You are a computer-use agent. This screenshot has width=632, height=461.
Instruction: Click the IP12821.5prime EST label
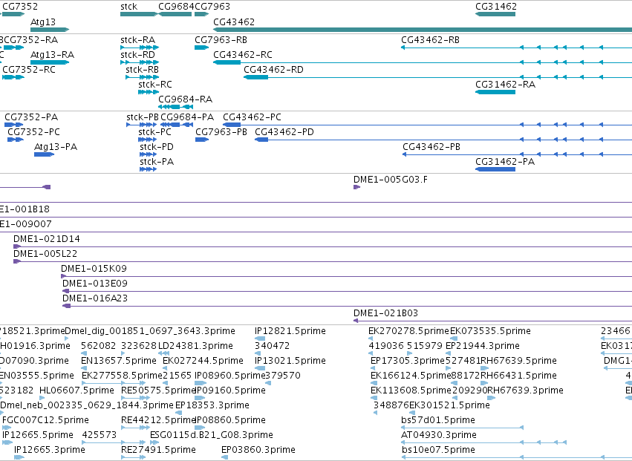coord(290,331)
